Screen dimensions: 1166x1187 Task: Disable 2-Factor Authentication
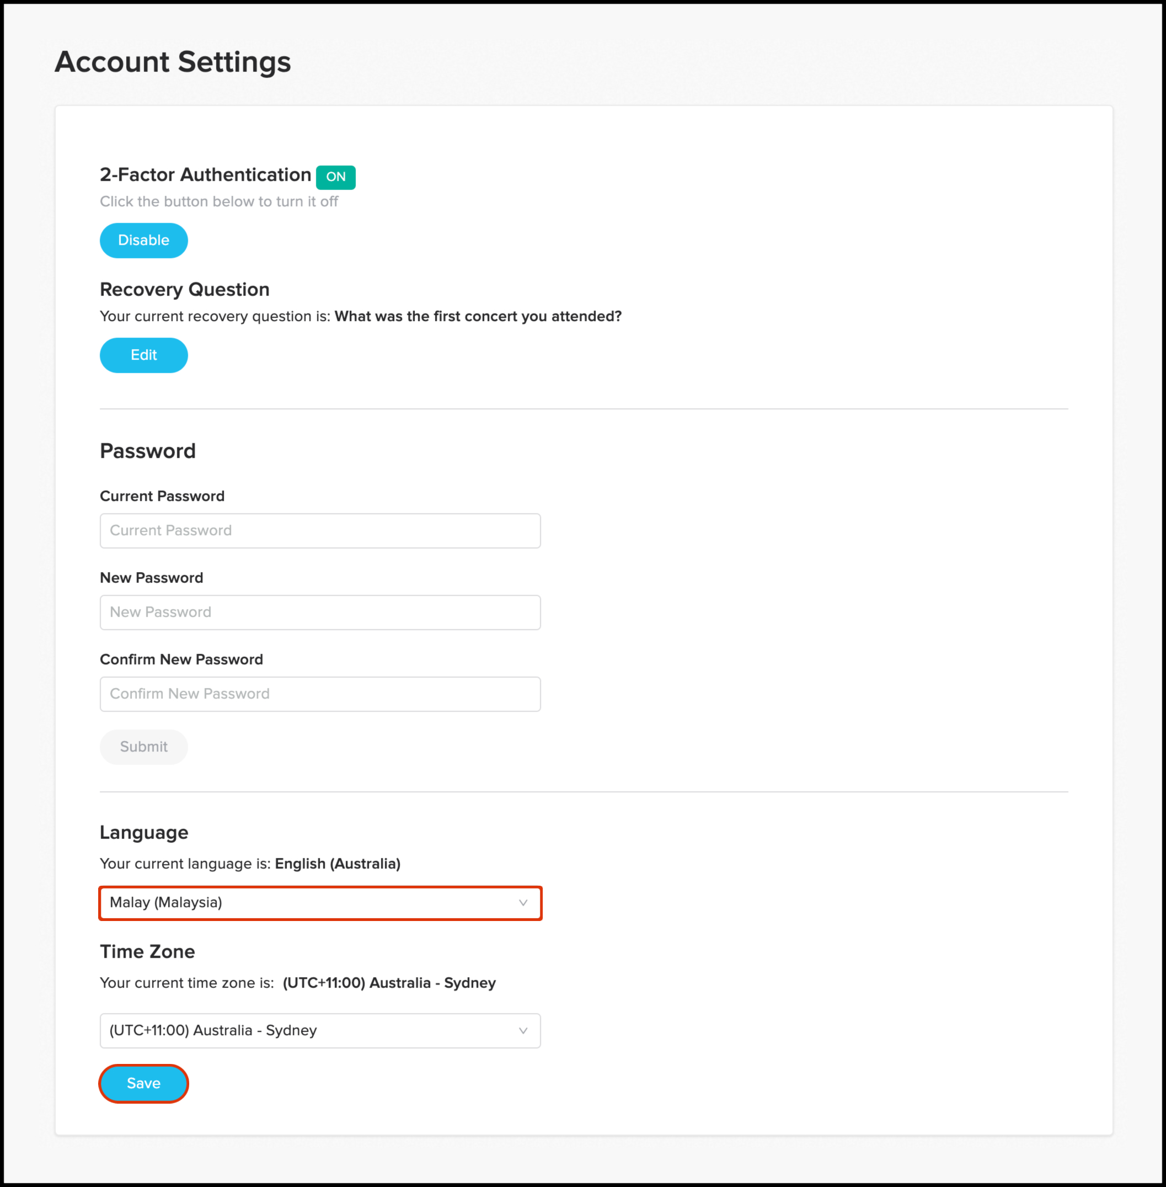point(143,240)
